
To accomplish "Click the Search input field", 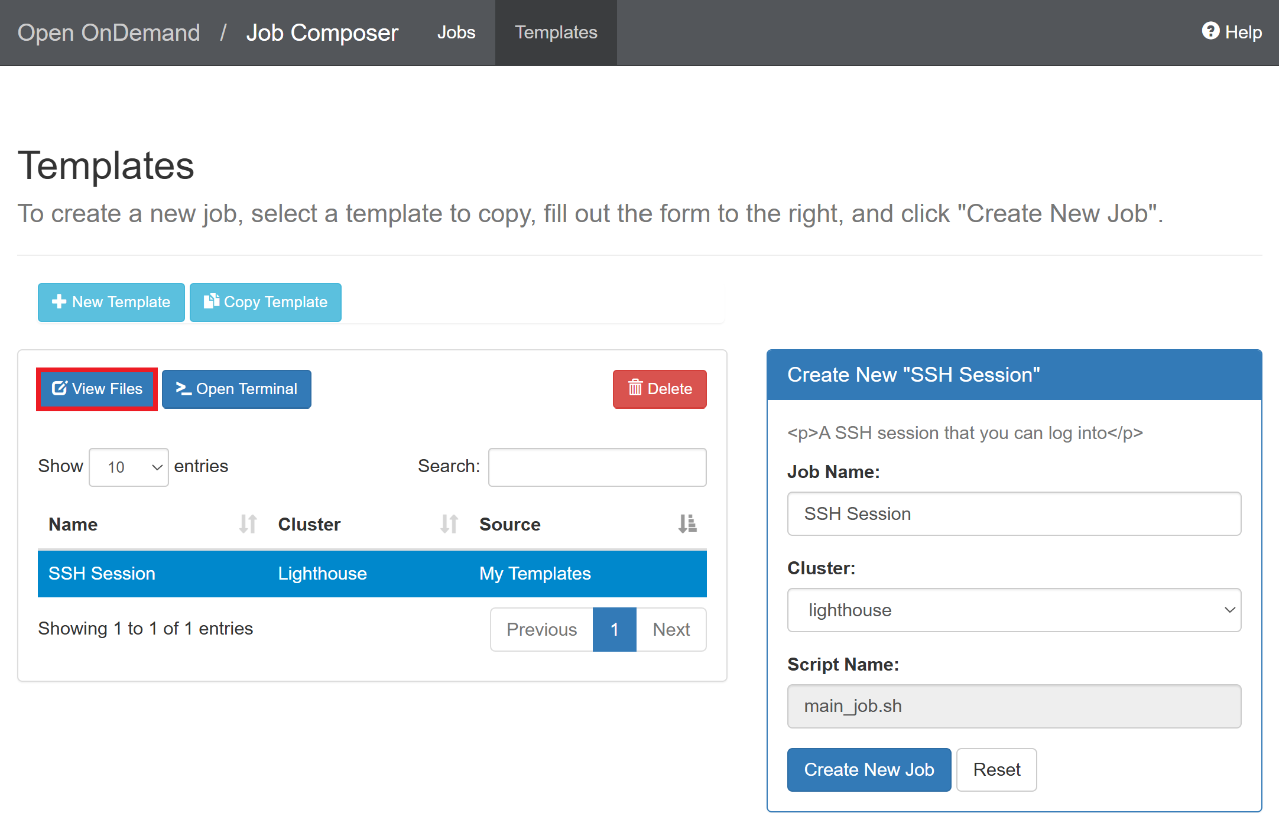I will click(597, 467).
